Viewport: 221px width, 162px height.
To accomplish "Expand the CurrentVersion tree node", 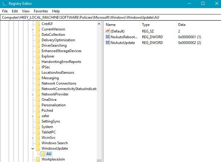I will coord(33,29).
